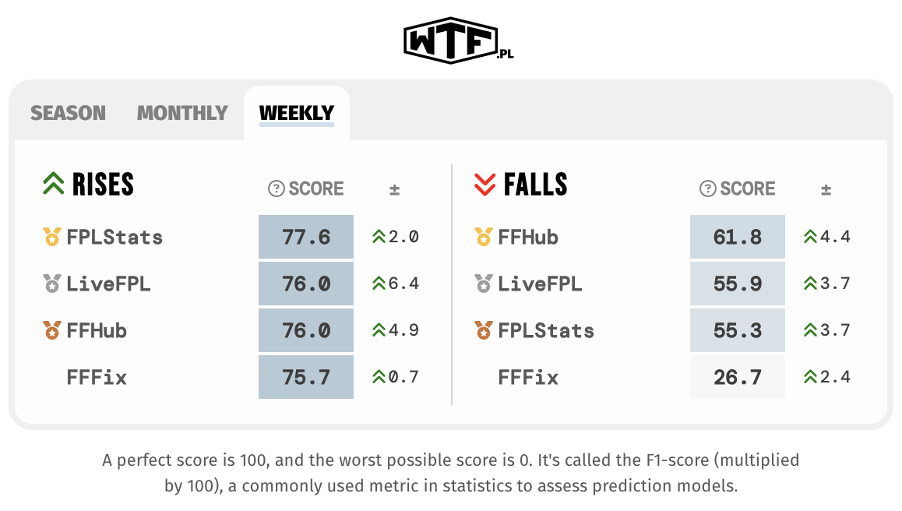Screen dimensions: 902x511
Task: Click the 26.7 score cell for FFFix
Action: coord(737,377)
